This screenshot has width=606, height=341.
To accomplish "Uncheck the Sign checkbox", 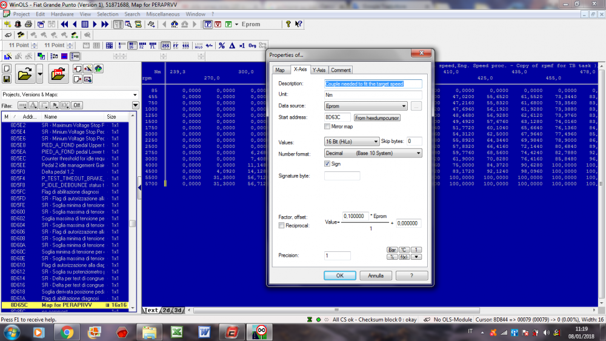I will pos(328,164).
